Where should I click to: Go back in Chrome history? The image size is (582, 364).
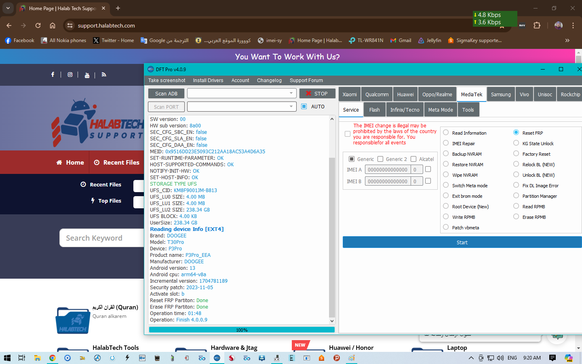click(x=9, y=25)
